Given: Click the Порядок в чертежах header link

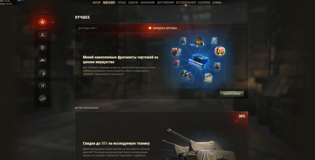Looking at the screenshot, I should tap(163, 28).
